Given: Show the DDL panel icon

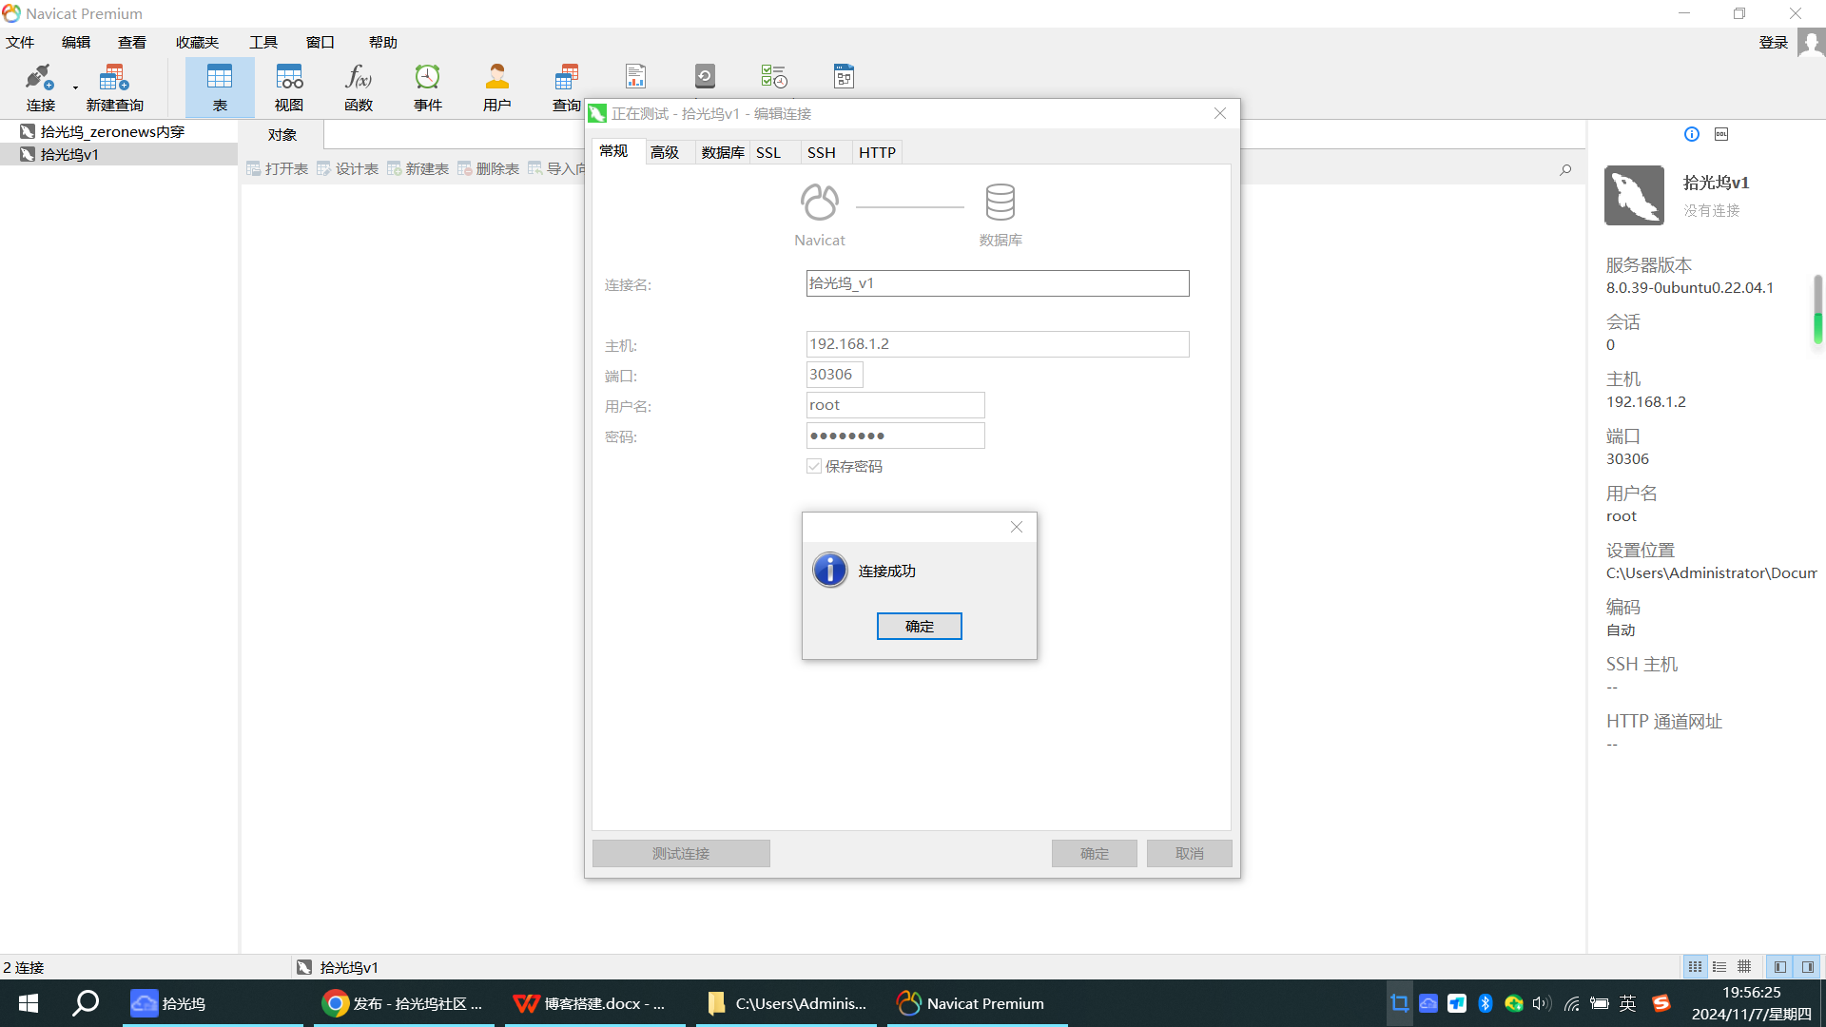Looking at the screenshot, I should tap(1721, 134).
